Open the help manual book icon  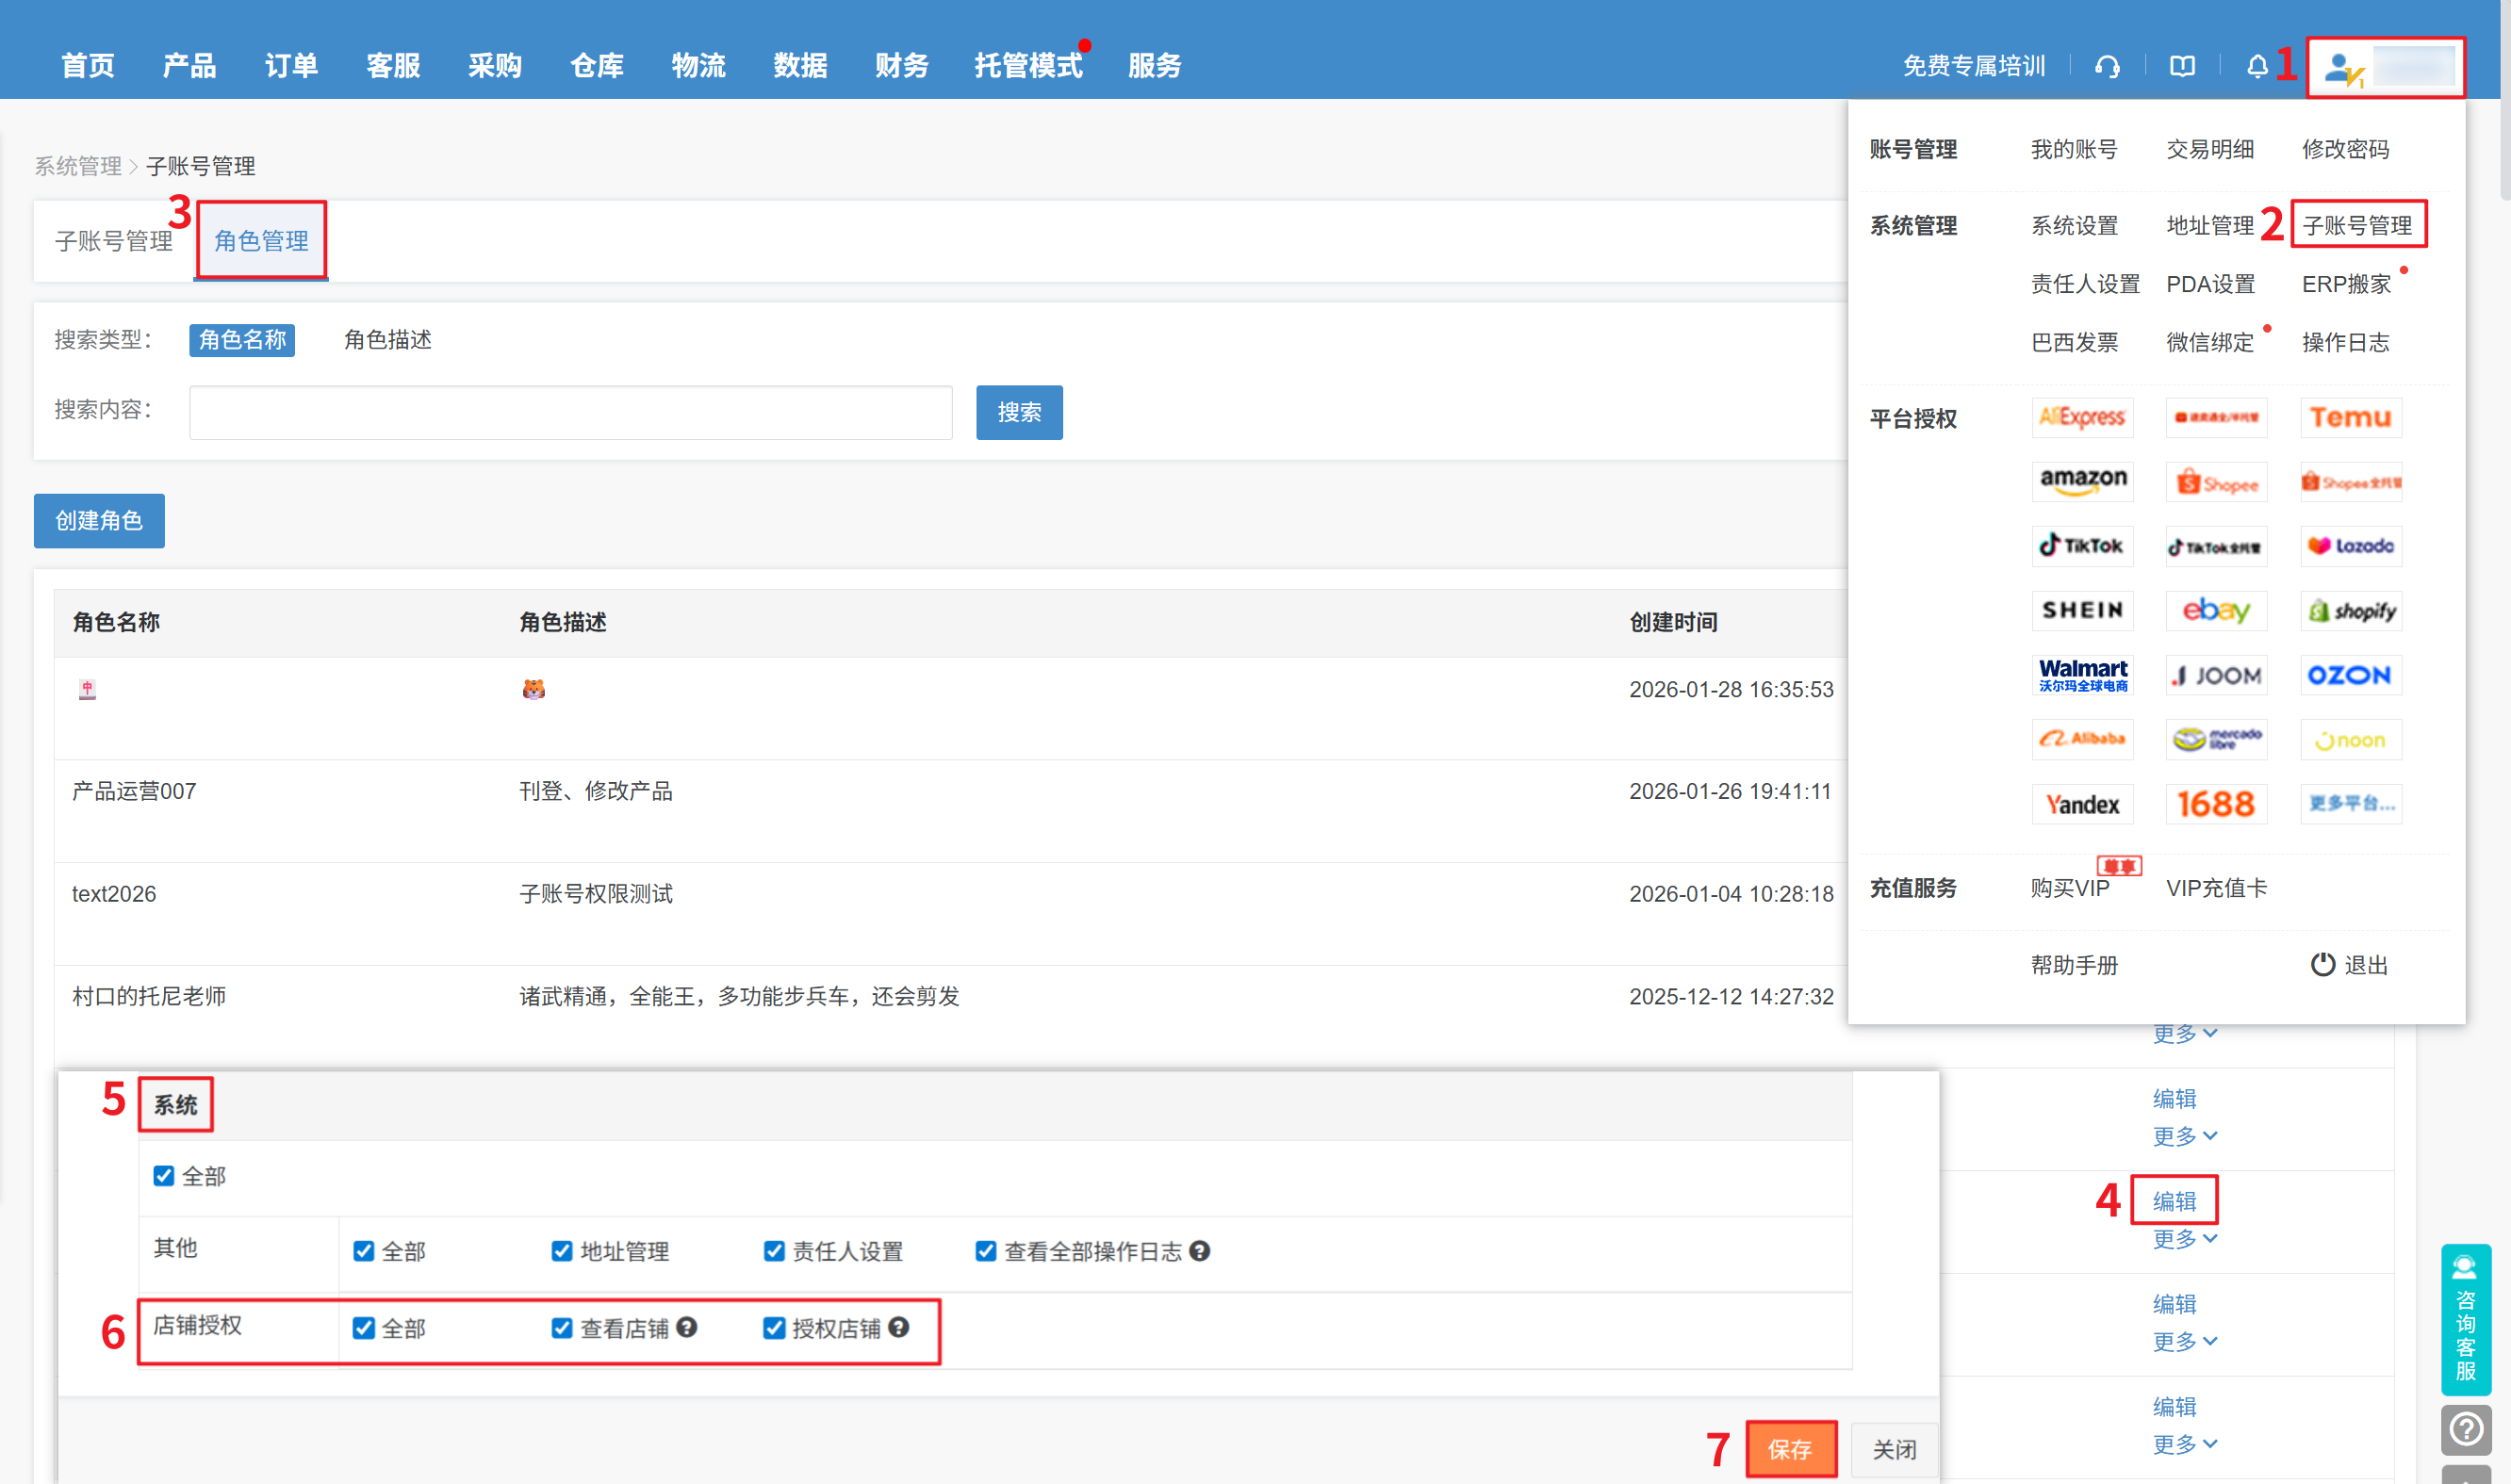tap(2182, 66)
